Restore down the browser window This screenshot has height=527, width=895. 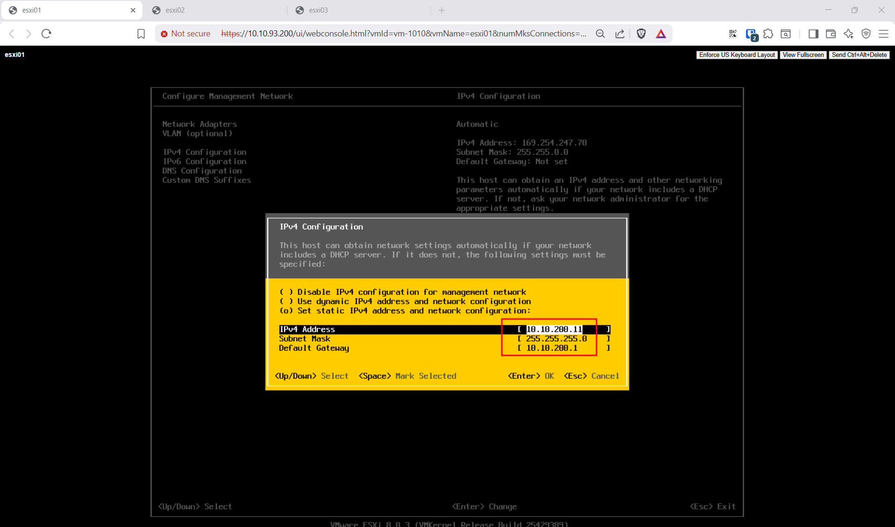[854, 10]
